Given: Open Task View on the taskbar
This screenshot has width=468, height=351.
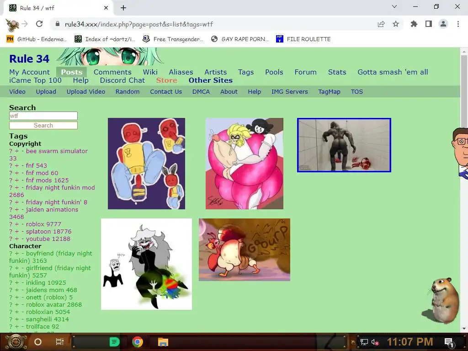Looking at the screenshot, I should pyautogui.click(x=60, y=342).
